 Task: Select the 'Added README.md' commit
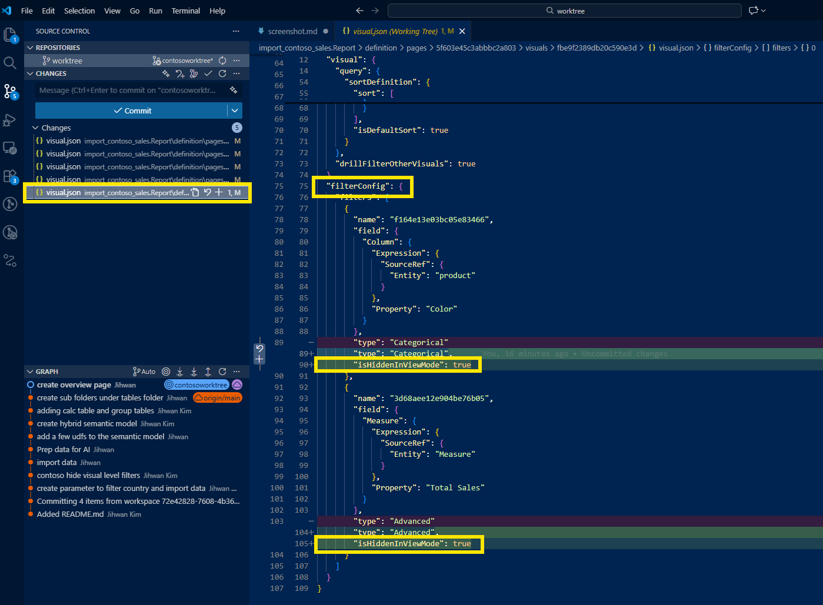[x=138, y=514]
